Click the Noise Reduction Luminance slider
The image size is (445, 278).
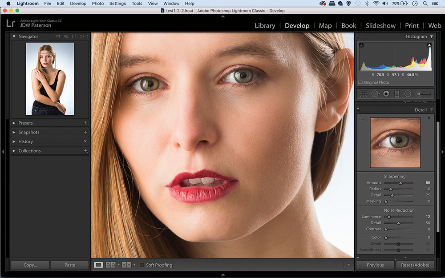click(x=398, y=217)
